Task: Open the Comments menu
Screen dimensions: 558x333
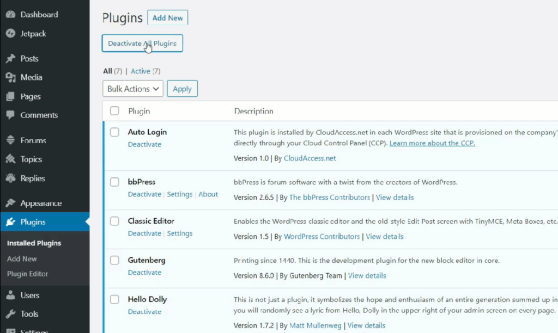Action: tap(39, 115)
